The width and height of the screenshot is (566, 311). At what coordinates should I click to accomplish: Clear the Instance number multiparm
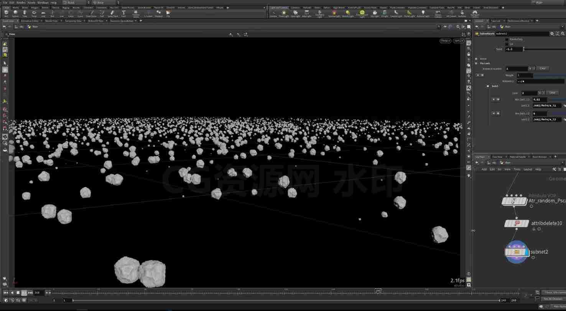pyautogui.click(x=543, y=68)
